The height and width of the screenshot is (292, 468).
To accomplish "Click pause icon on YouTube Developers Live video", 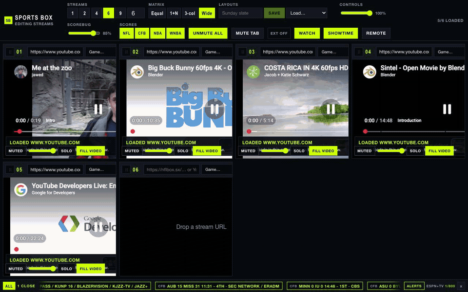I will coord(98,227).
